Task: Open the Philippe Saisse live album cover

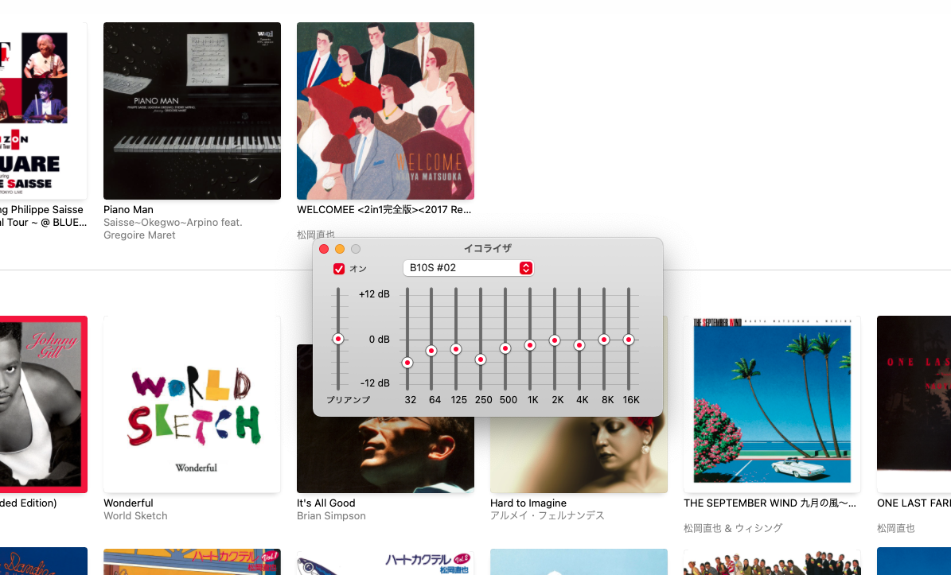Action: pyautogui.click(x=44, y=111)
